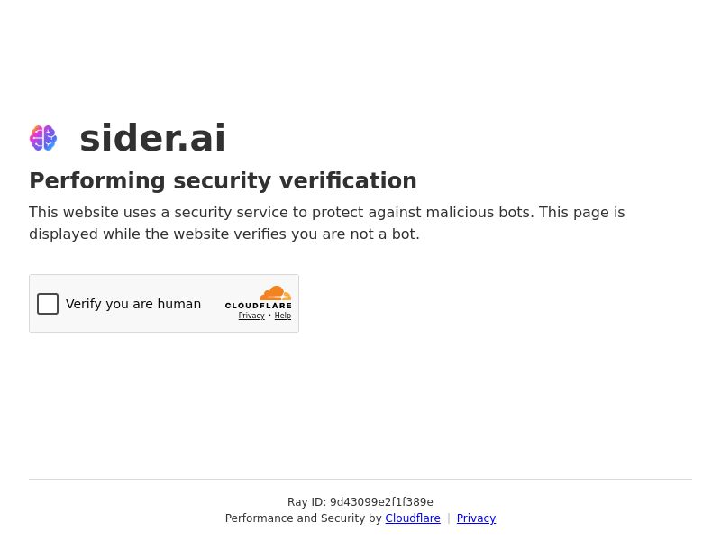
Task: Click the "Performing security verification" heading
Action: tap(223, 181)
